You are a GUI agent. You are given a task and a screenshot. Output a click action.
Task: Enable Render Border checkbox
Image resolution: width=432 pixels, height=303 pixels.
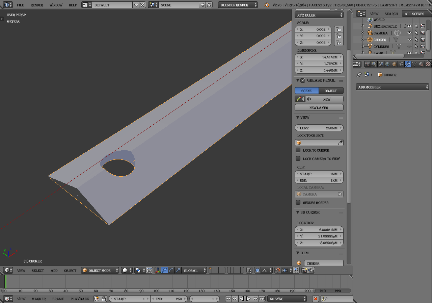click(298, 202)
